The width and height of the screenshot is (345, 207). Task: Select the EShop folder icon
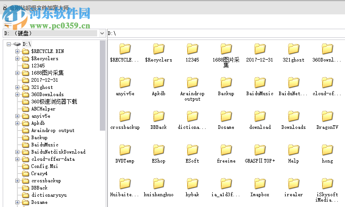(x=159, y=150)
